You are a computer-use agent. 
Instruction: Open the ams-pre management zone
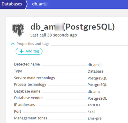(94, 119)
